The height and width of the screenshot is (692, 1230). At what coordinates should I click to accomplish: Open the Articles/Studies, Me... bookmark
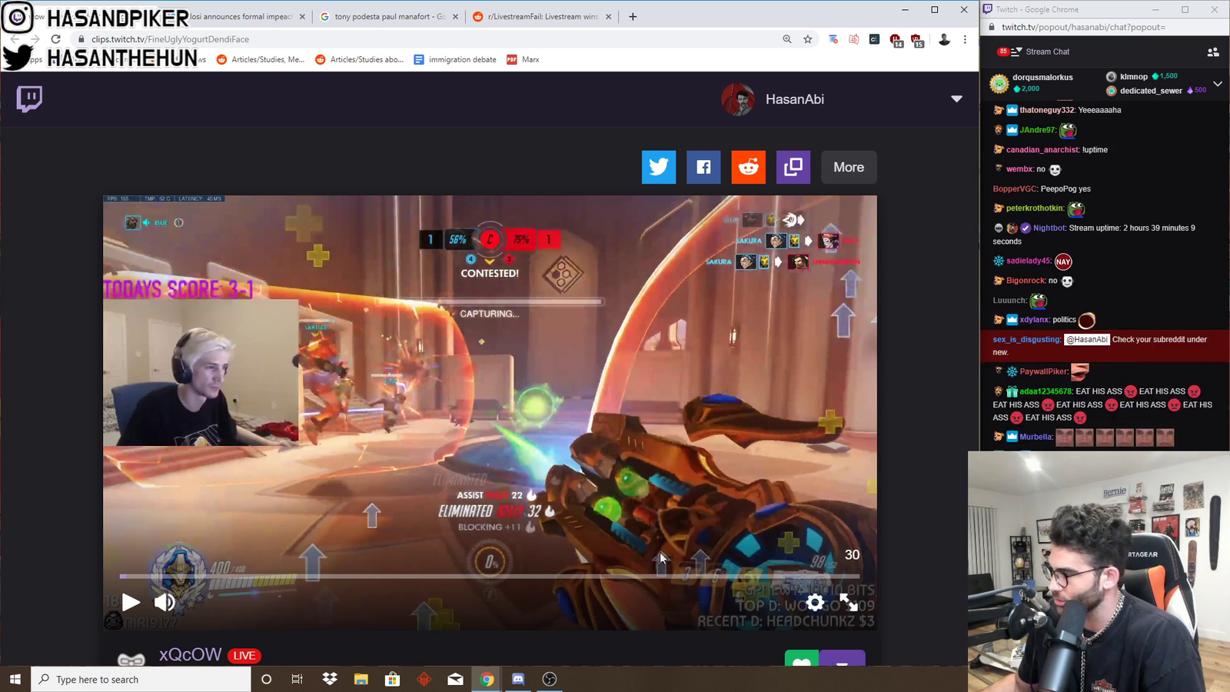point(261,59)
